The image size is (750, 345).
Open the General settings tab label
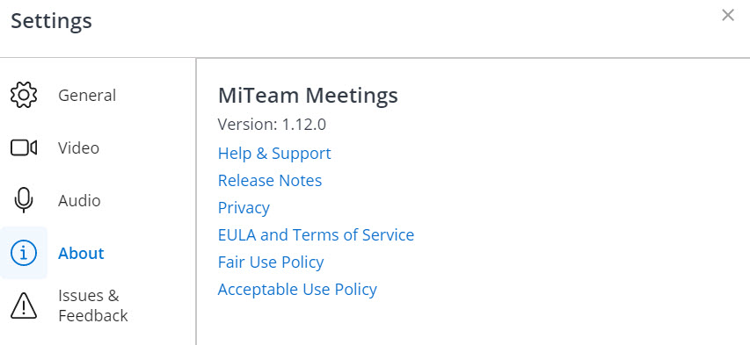pyautogui.click(x=87, y=95)
